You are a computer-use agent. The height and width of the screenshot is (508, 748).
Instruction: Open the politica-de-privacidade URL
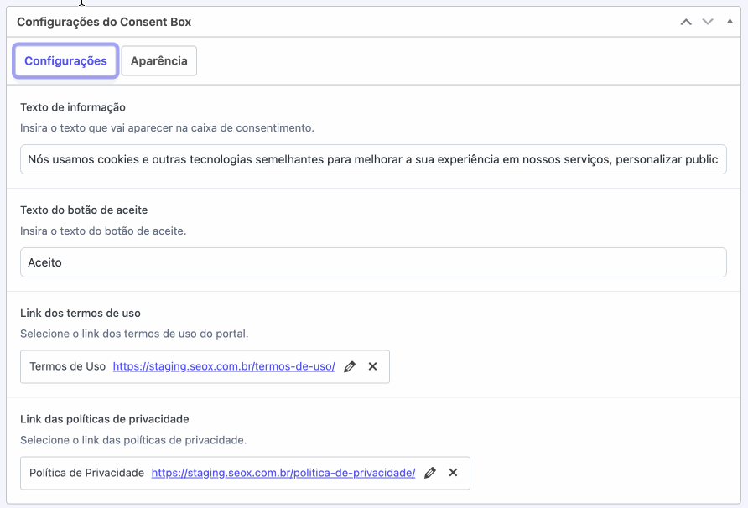pyautogui.click(x=283, y=473)
